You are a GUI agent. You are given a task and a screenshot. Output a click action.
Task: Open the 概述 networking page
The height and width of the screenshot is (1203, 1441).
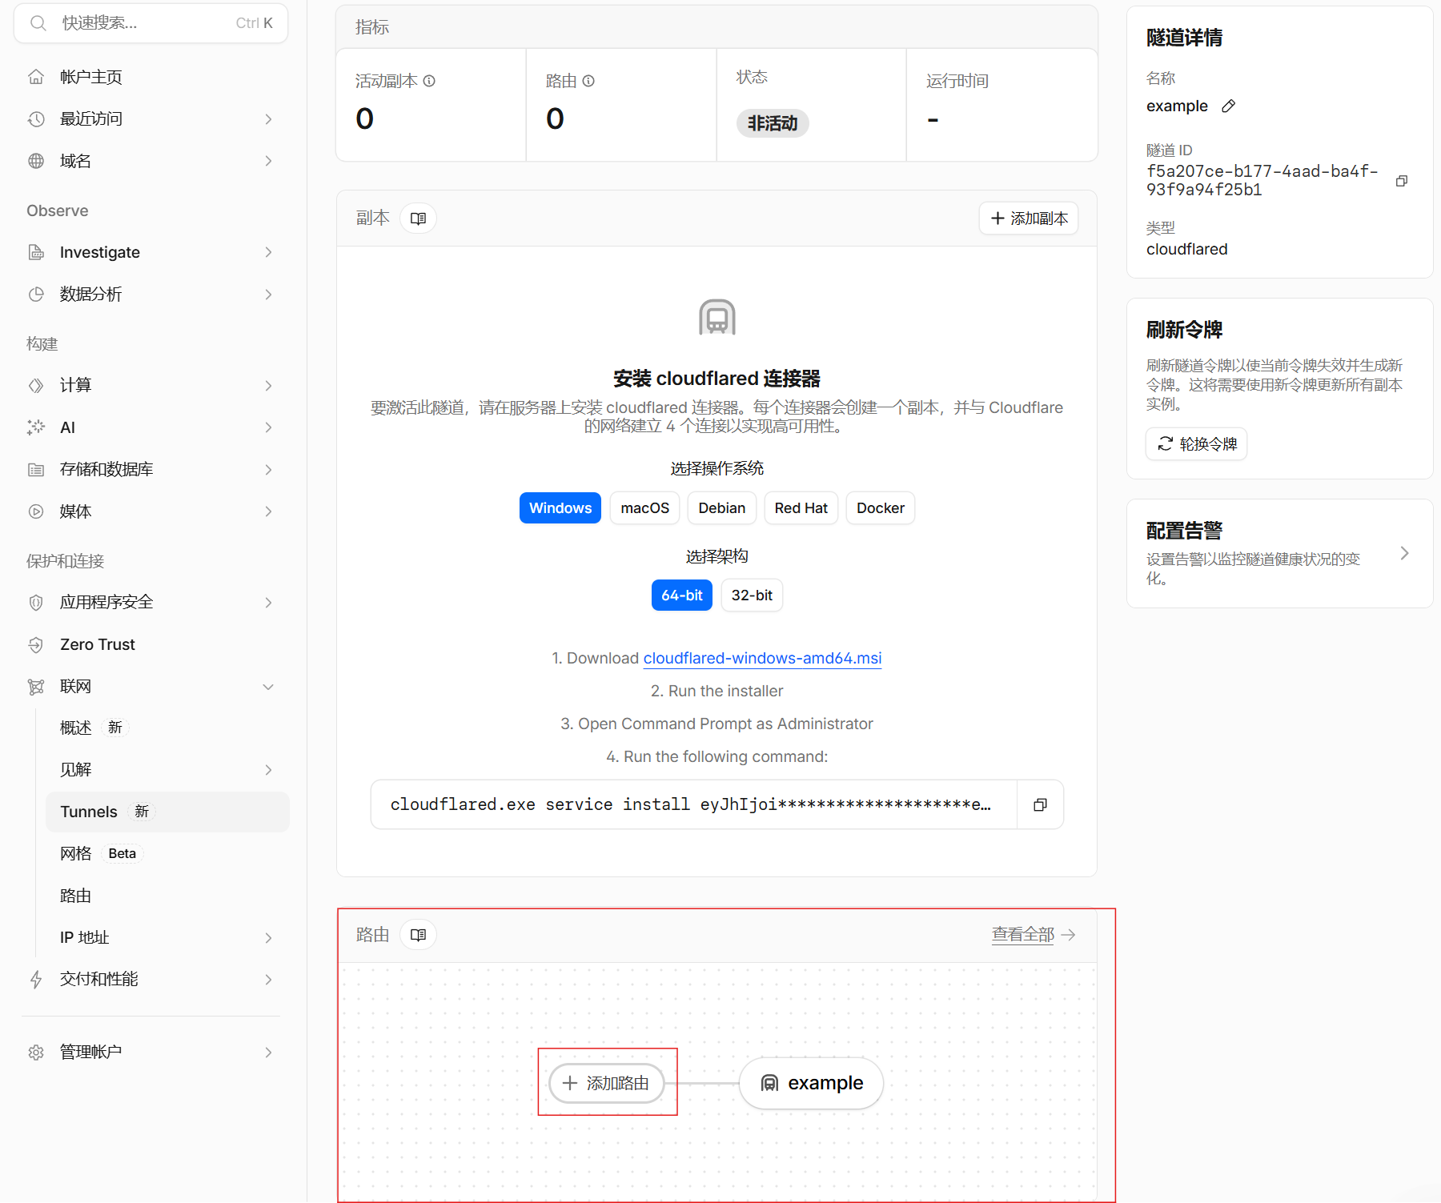[167, 728]
